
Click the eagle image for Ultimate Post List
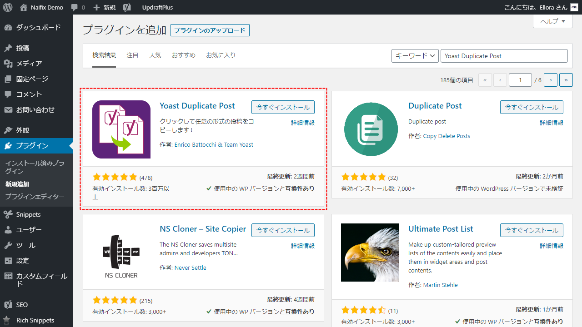coord(370,253)
